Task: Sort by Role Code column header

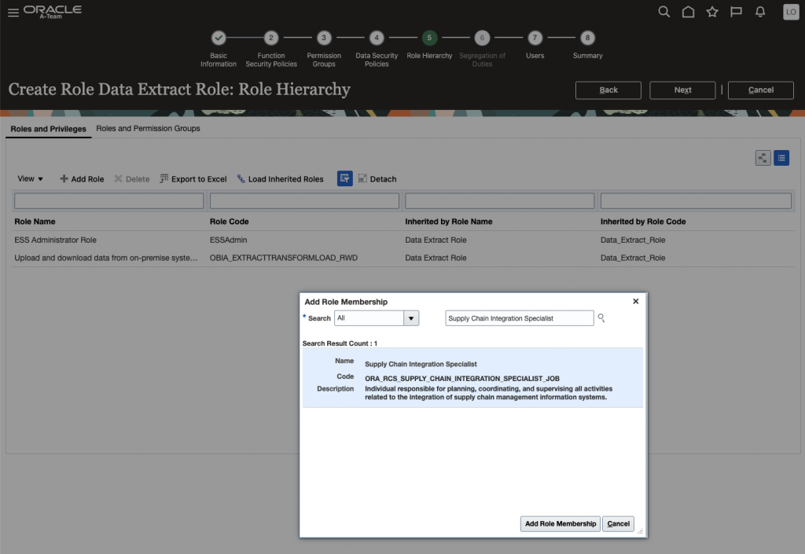Action: click(229, 222)
